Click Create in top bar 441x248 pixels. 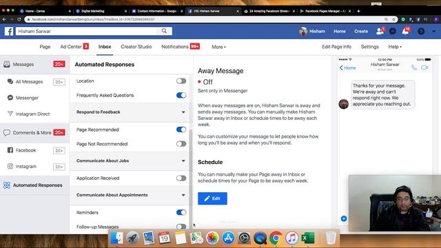[361, 31]
